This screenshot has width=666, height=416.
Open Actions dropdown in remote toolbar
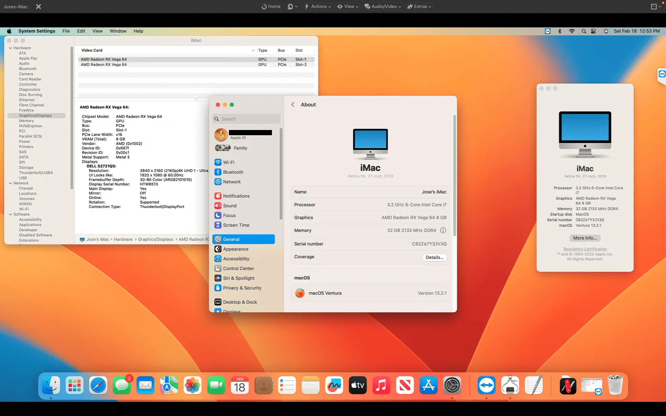[x=317, y=7]
